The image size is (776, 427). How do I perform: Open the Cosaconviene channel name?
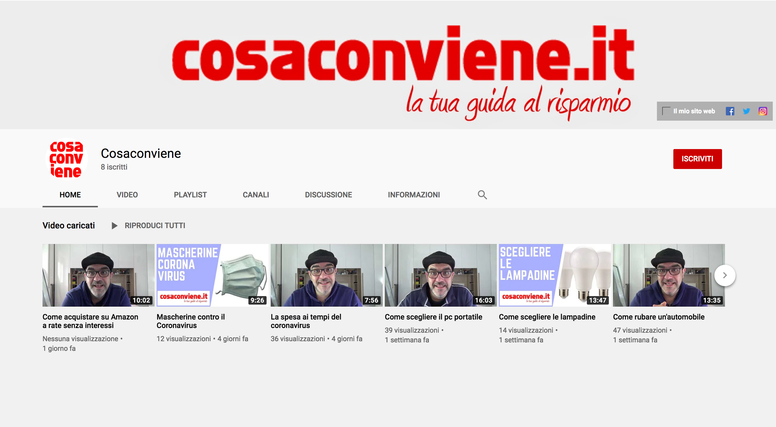click(x=141, y=153)
